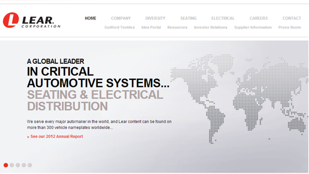
Task: Select ELECTRICAL in the navigation
Action: [223, 18]
